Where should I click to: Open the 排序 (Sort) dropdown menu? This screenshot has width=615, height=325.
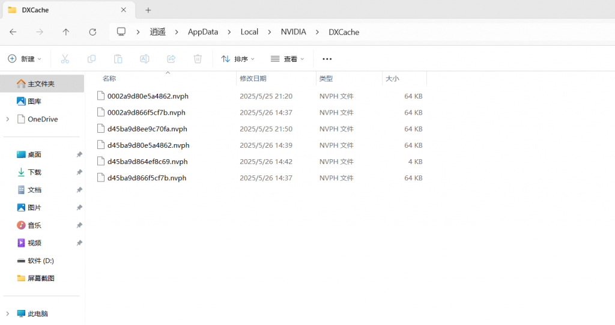coord(238,59)
